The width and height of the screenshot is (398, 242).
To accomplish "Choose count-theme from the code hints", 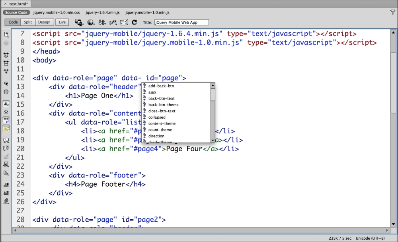I will 176,130.
